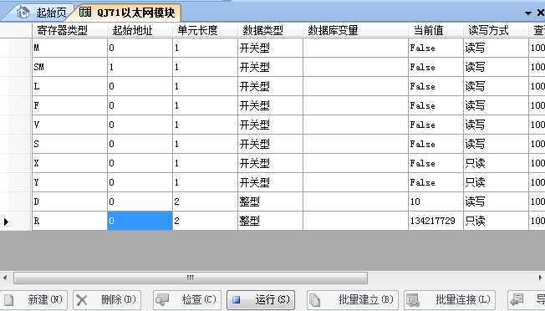Click the 寄存器类型 column header
The width and height of the screenshot is (545, 311).
click(69, 30)
